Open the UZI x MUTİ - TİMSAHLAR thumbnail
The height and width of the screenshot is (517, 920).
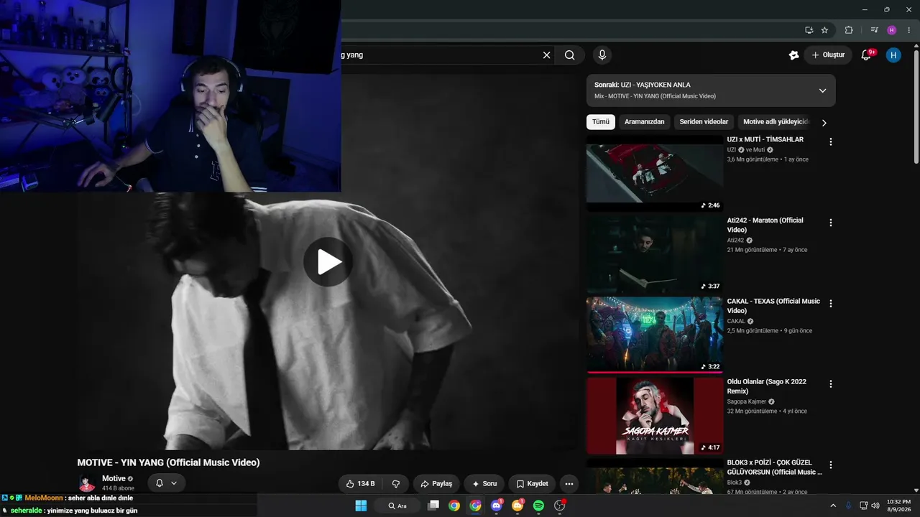655,173
